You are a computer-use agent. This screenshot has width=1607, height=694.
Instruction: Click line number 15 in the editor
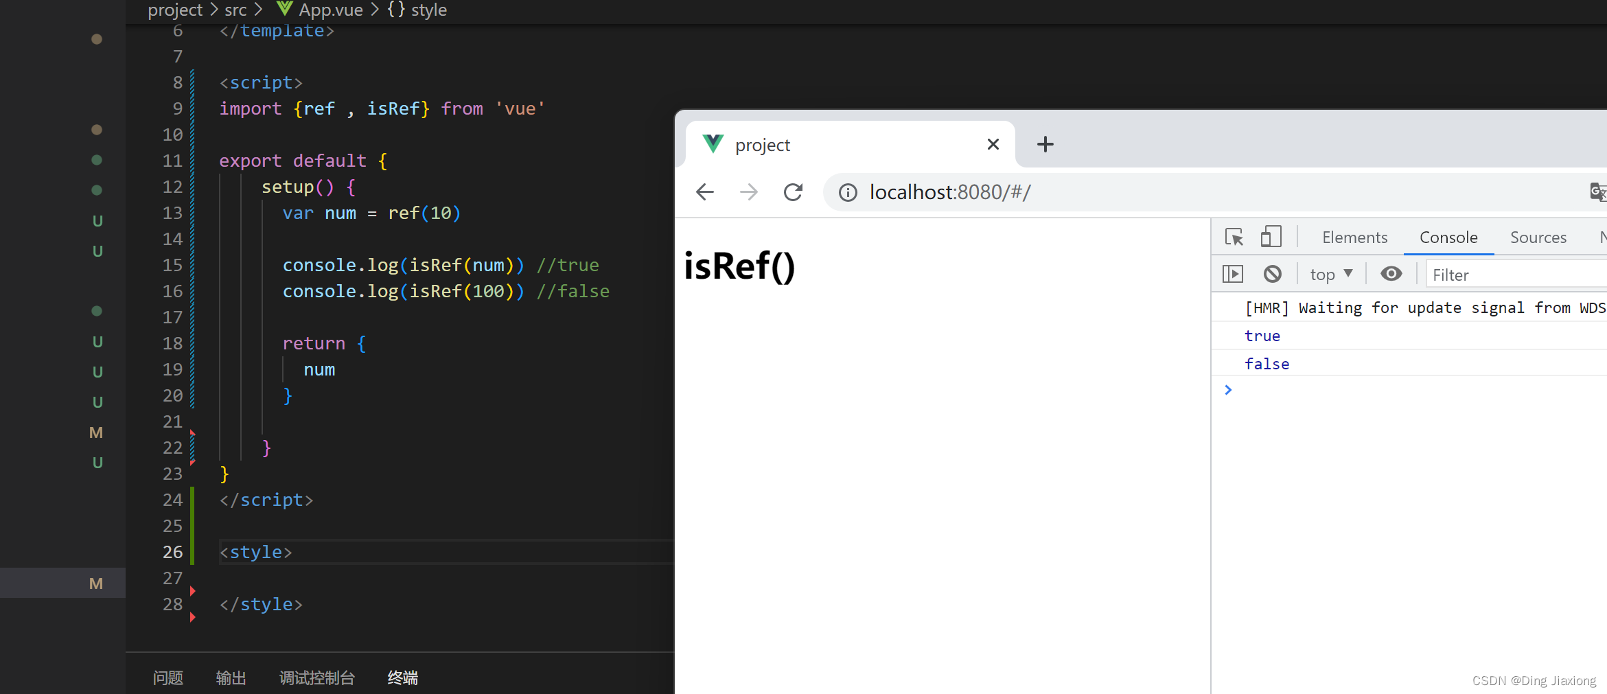173,265
